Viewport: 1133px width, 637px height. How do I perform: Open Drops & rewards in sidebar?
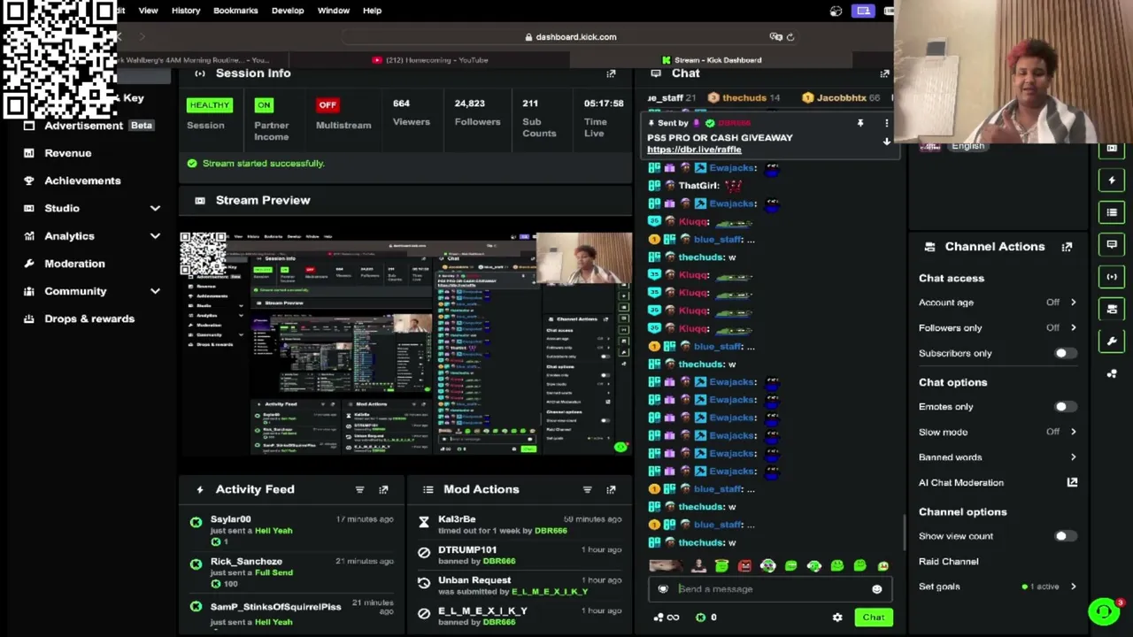(89, 318)
